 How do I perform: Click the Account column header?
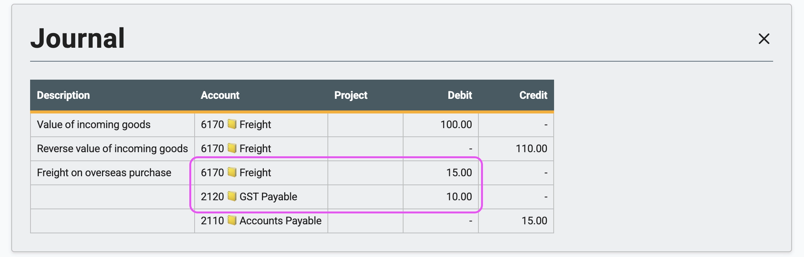(220, 95)
